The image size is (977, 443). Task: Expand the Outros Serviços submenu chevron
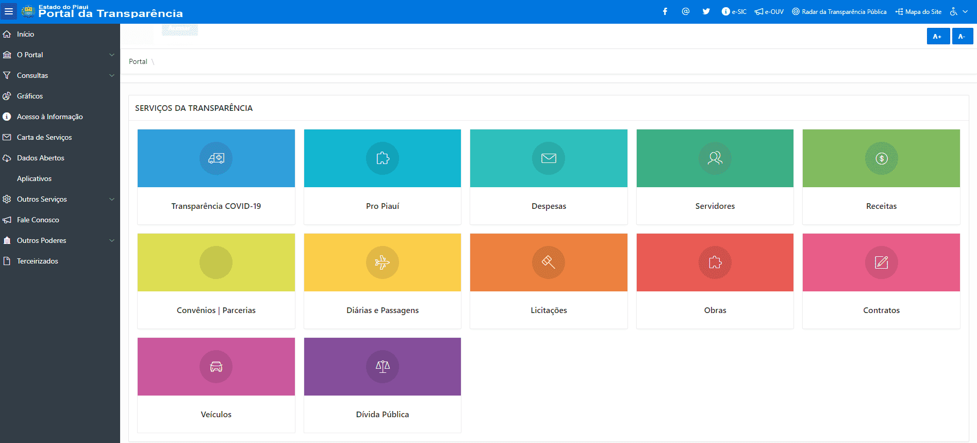pos(112,199)
